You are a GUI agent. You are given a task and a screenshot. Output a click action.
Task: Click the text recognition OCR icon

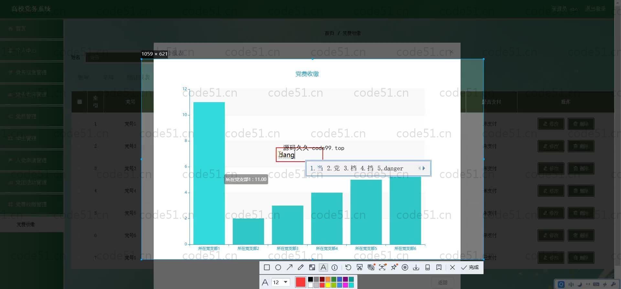coord(382,267)
